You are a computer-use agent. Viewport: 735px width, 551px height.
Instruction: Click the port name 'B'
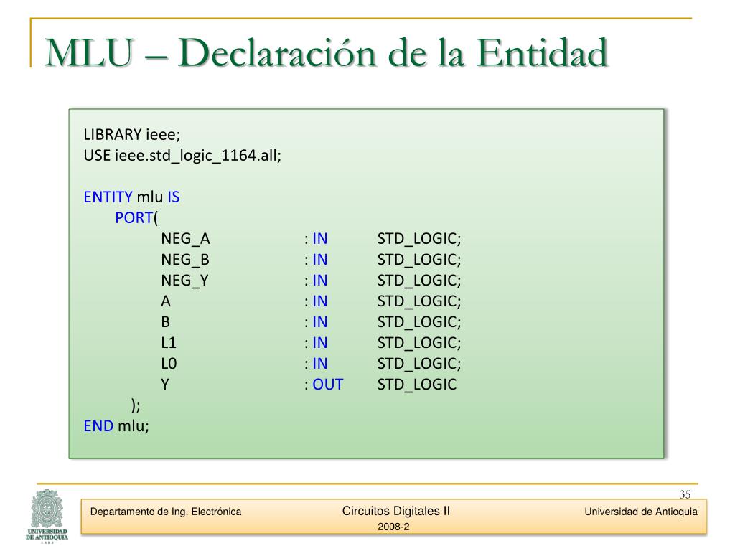click(165, 322)
